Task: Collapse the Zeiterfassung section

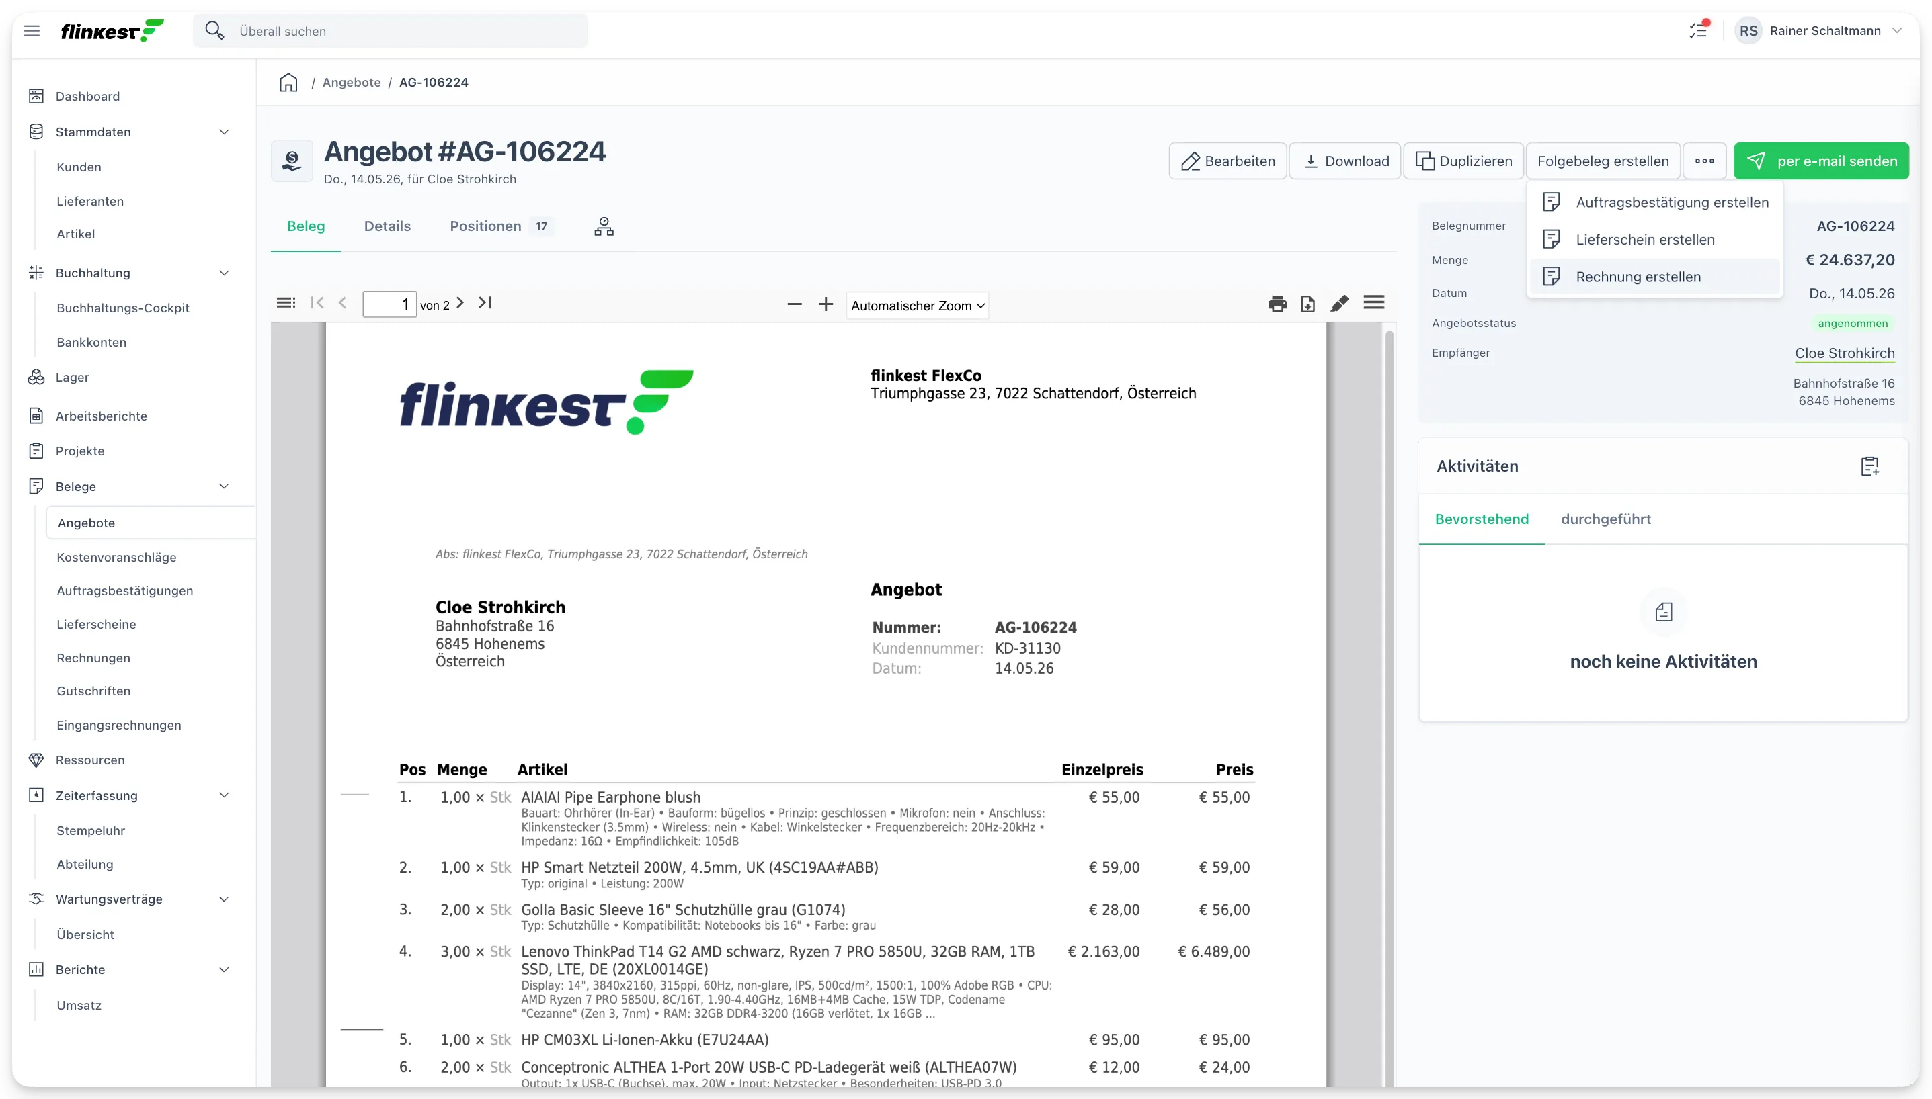Action: click(x=224, y=795)
